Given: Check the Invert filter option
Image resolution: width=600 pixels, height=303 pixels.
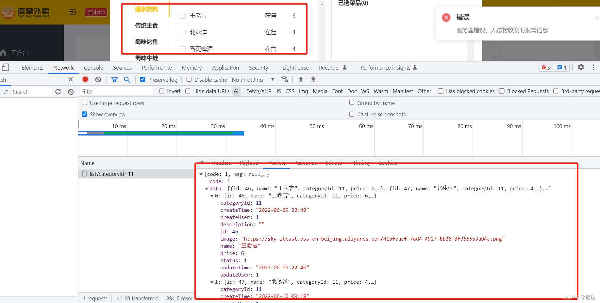Looking at the screenshot, I should click(x=161, y=91).
